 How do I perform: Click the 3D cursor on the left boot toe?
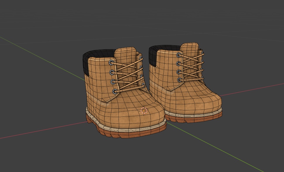(144, 111)
